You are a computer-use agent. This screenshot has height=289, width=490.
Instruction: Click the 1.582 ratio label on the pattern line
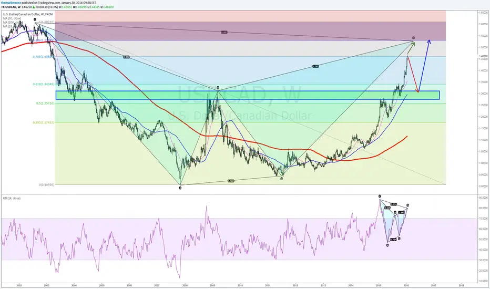(x=315, y=67)
